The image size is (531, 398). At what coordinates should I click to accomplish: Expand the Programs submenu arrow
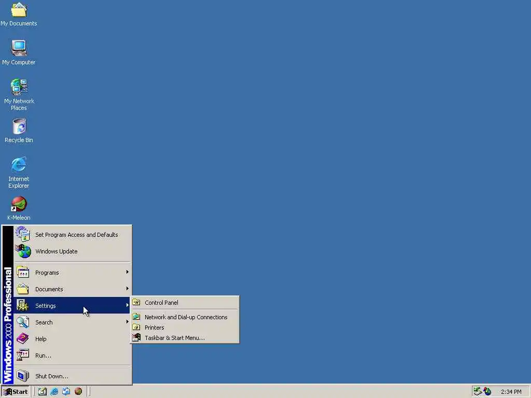128,272
